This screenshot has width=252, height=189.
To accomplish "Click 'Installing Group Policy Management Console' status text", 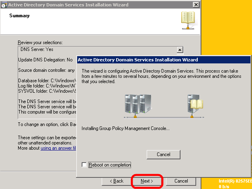I will [x=125, y=129].
